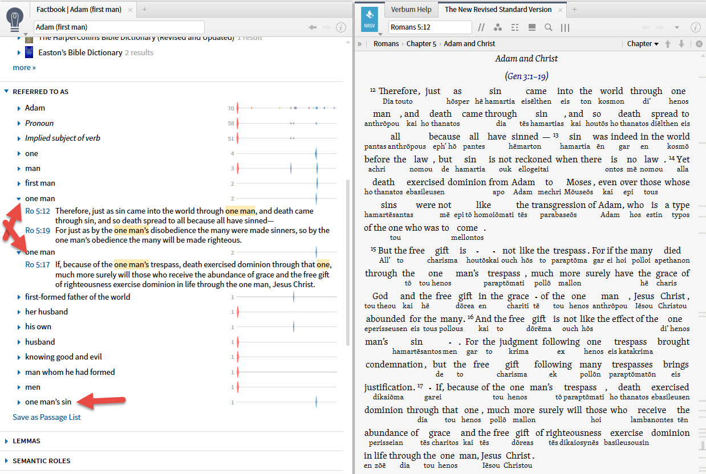Expand the one man's sin row

[19, 402]
